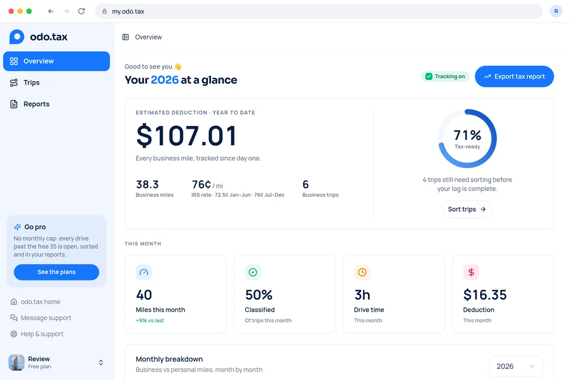
Task: Click the Go pro heading
Action: 35,227
